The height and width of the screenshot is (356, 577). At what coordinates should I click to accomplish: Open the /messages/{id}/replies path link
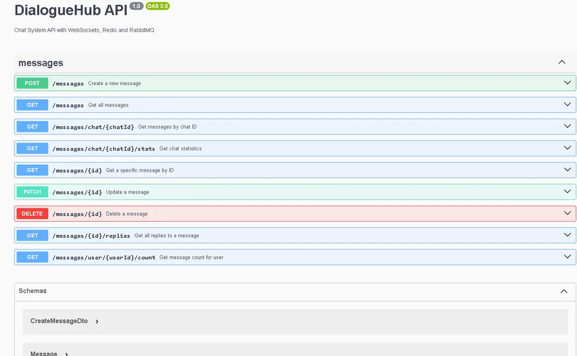pyautogui.click(x=91, y=236)
